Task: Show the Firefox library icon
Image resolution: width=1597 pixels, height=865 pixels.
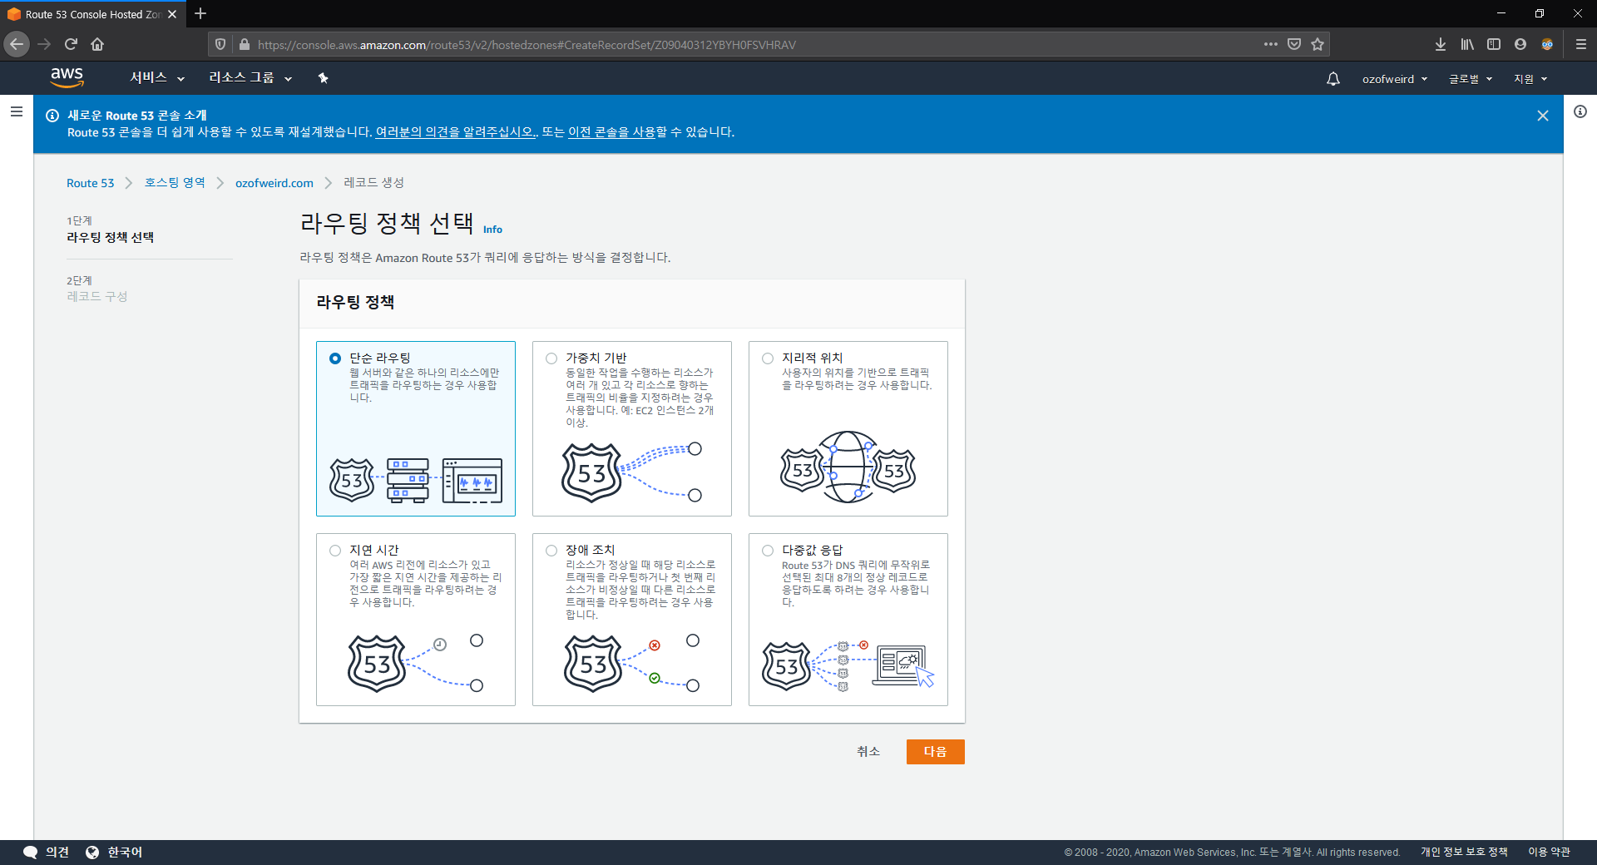Action: (1467, 44)
